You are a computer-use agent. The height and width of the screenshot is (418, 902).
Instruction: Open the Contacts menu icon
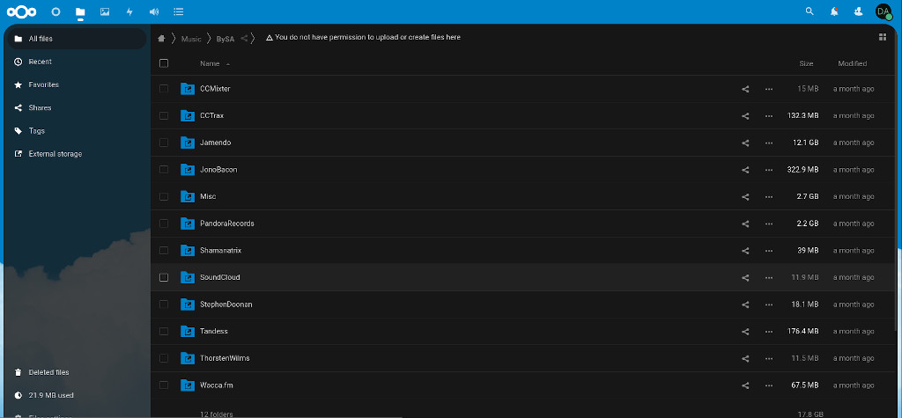tap(859, 11)
